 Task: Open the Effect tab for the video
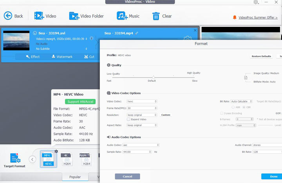[33, 57]
